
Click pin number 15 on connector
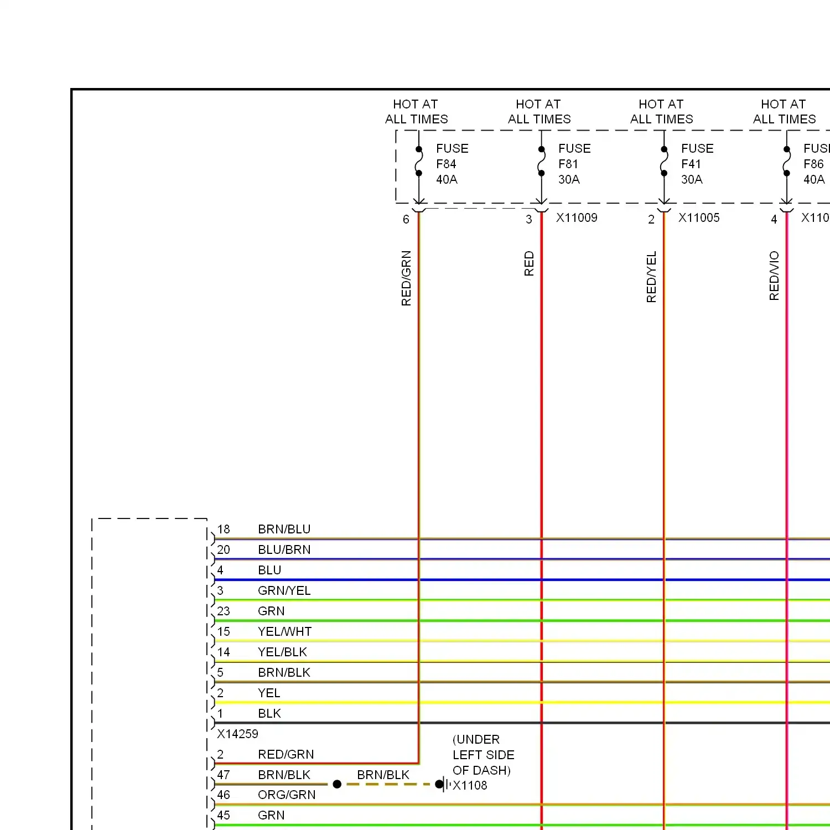[224, 631]
